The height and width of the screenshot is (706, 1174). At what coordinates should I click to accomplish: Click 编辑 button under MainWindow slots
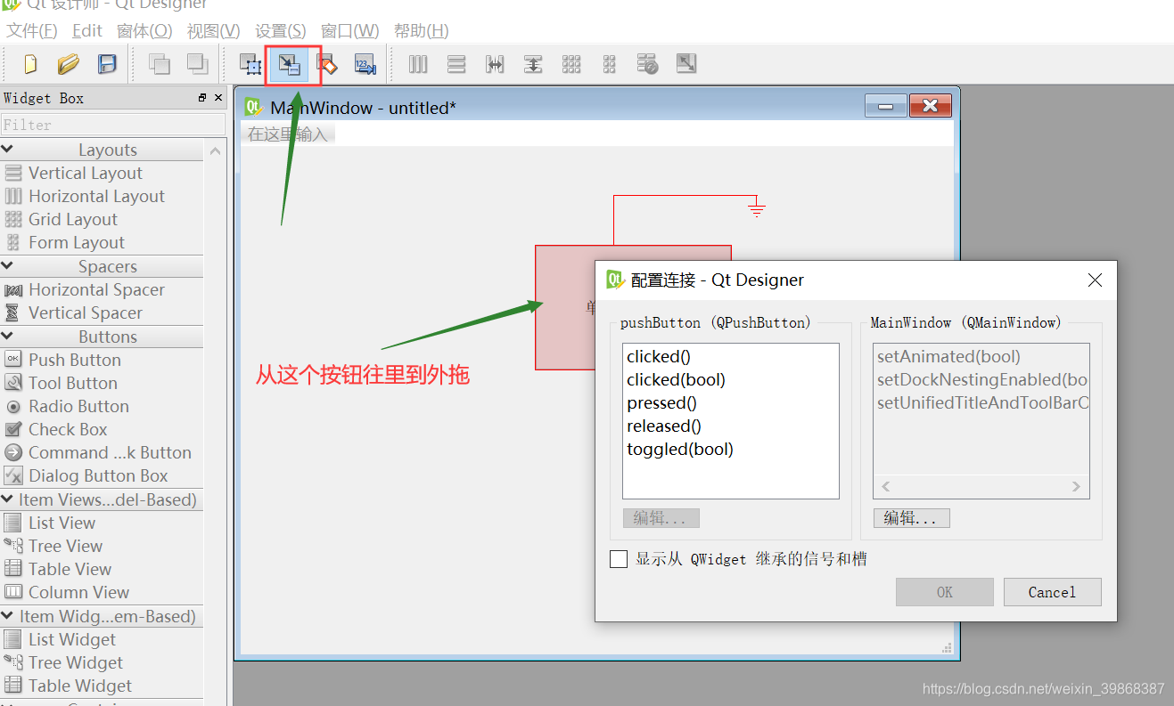[x=911, y=518]
